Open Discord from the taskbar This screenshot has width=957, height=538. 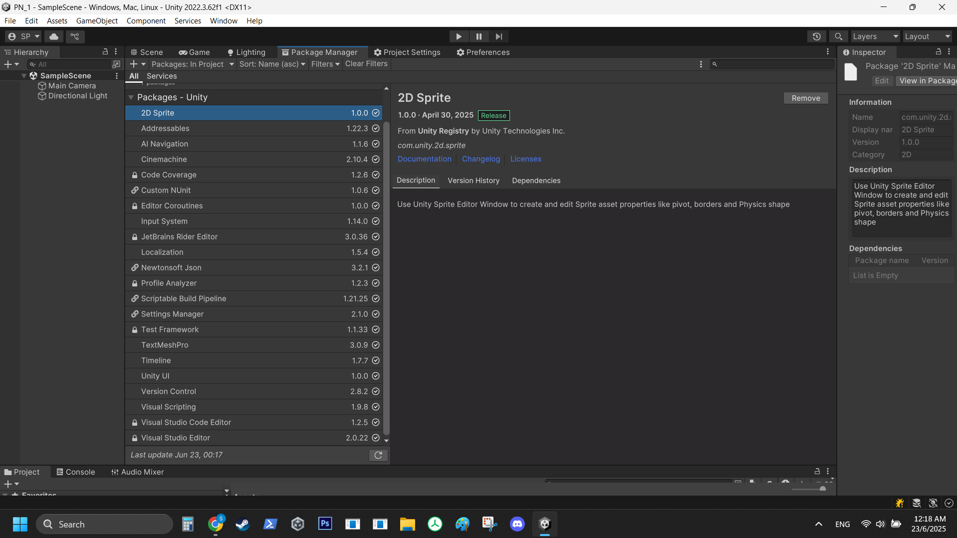click(x=517, y=524)
